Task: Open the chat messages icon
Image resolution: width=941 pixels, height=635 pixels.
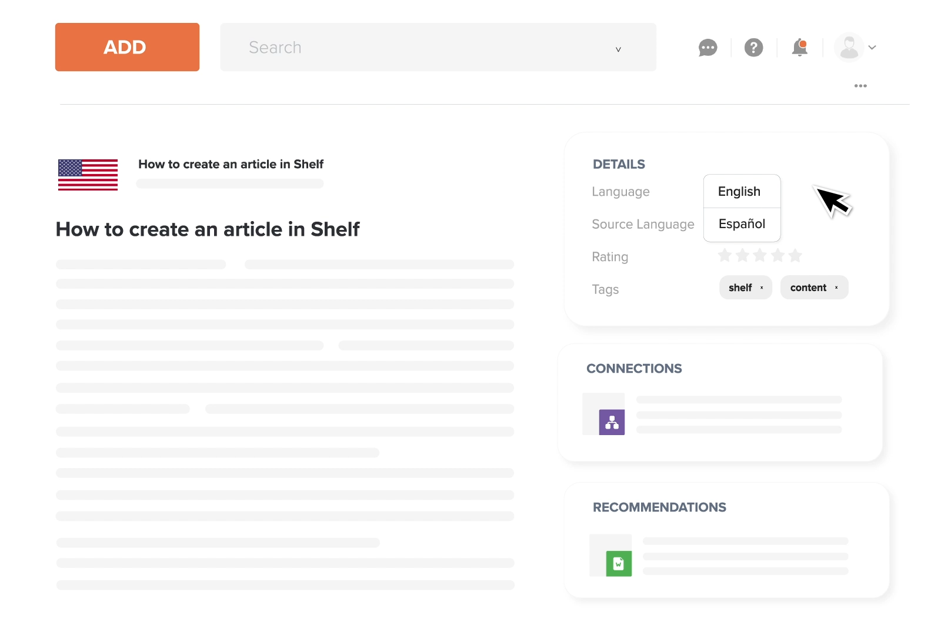Action: click(708, 48)
